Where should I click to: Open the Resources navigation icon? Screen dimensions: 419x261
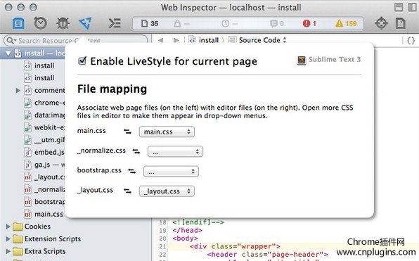pyautogui.click(x=18, y=23)
